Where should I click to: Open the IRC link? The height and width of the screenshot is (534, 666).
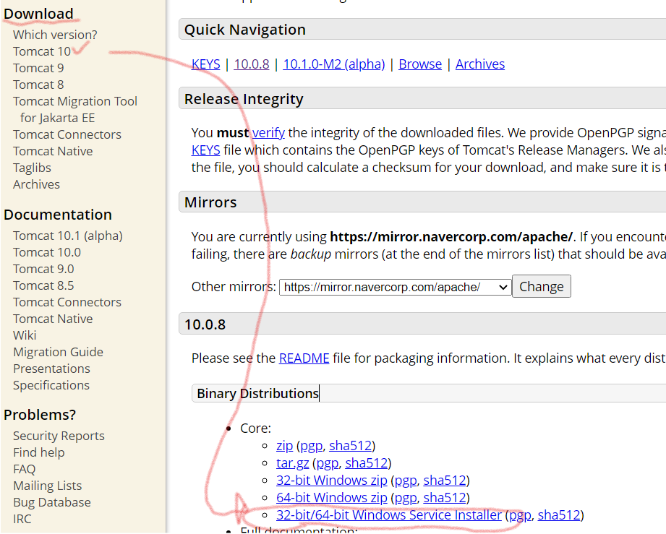coord(22,519)
